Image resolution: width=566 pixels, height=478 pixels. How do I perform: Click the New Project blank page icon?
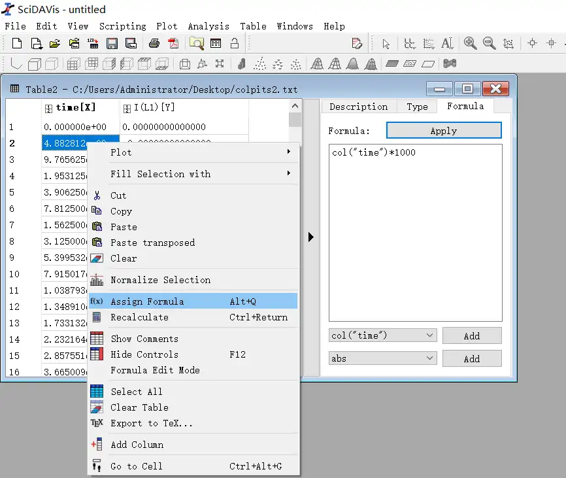click(17, 43)
